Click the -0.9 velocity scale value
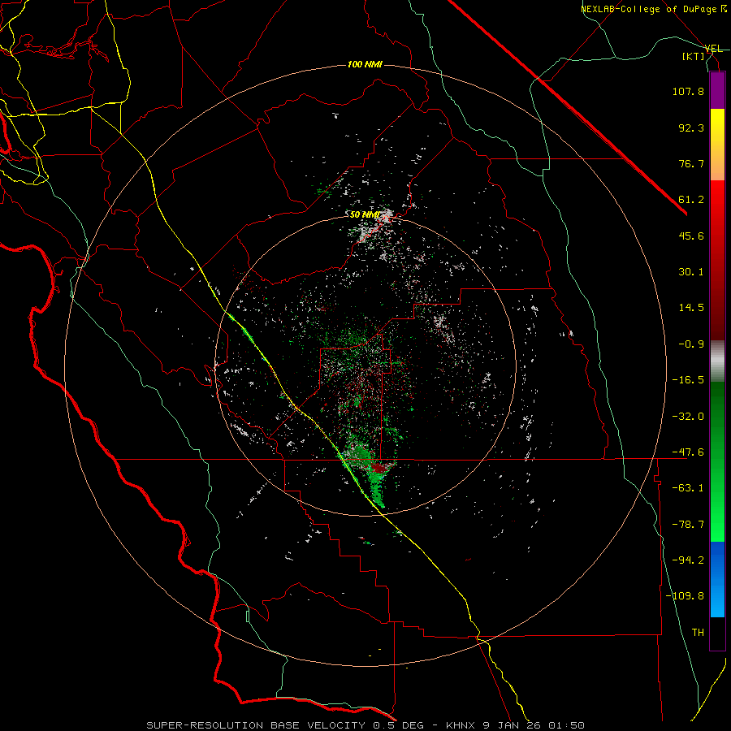 tap(691, 344)
